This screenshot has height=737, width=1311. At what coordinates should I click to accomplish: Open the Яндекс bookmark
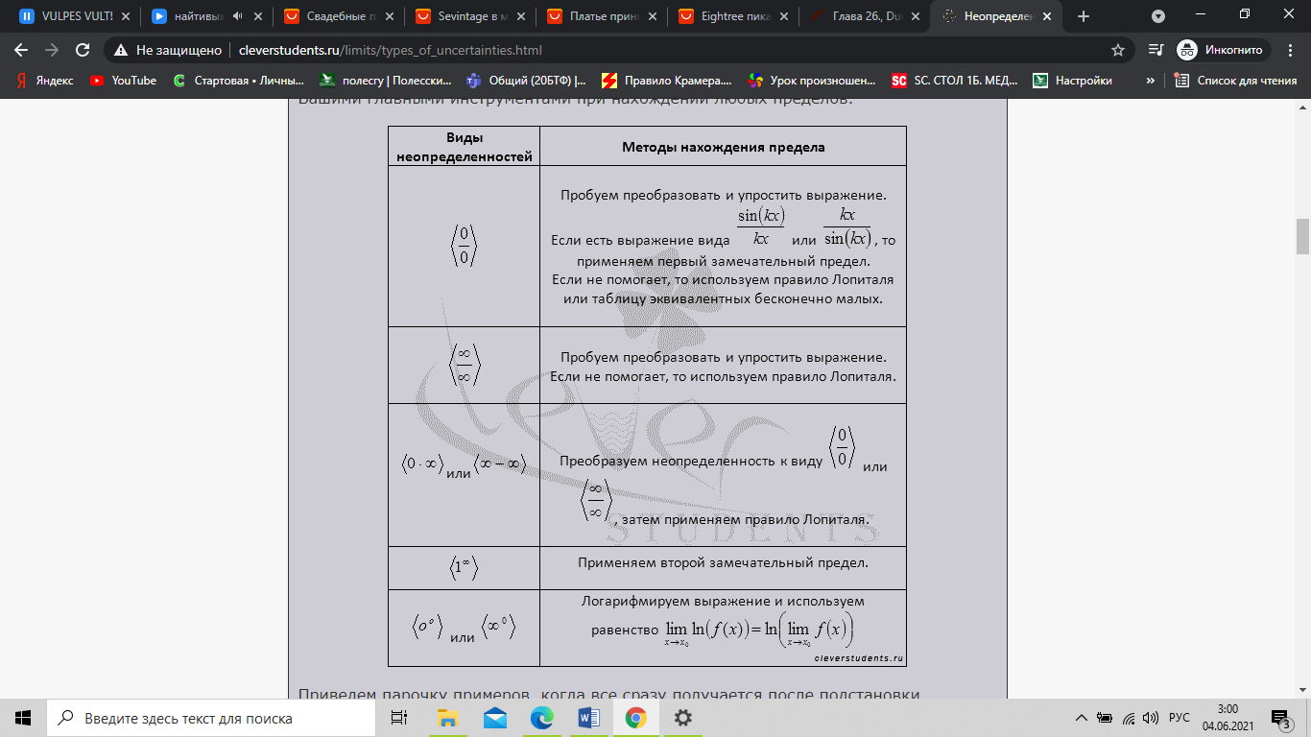44,81
